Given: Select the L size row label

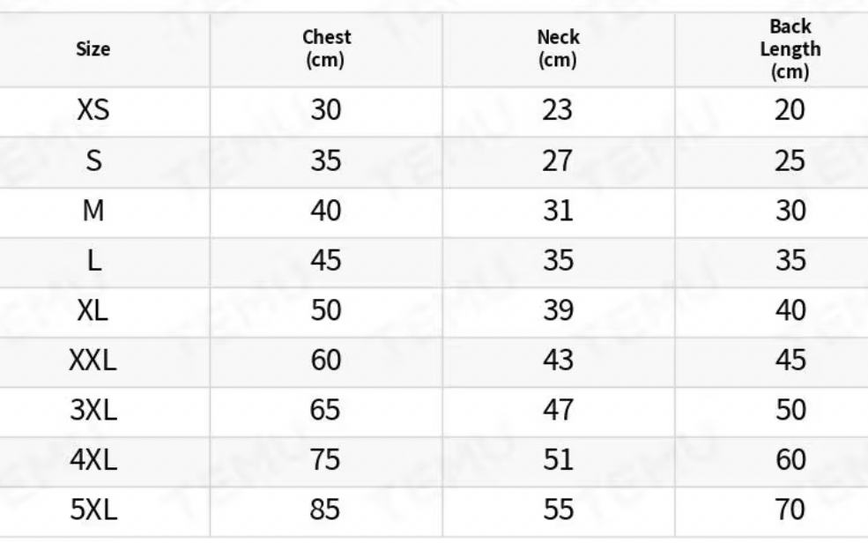Looking at the screenshot, I should (x=93, y=261).
